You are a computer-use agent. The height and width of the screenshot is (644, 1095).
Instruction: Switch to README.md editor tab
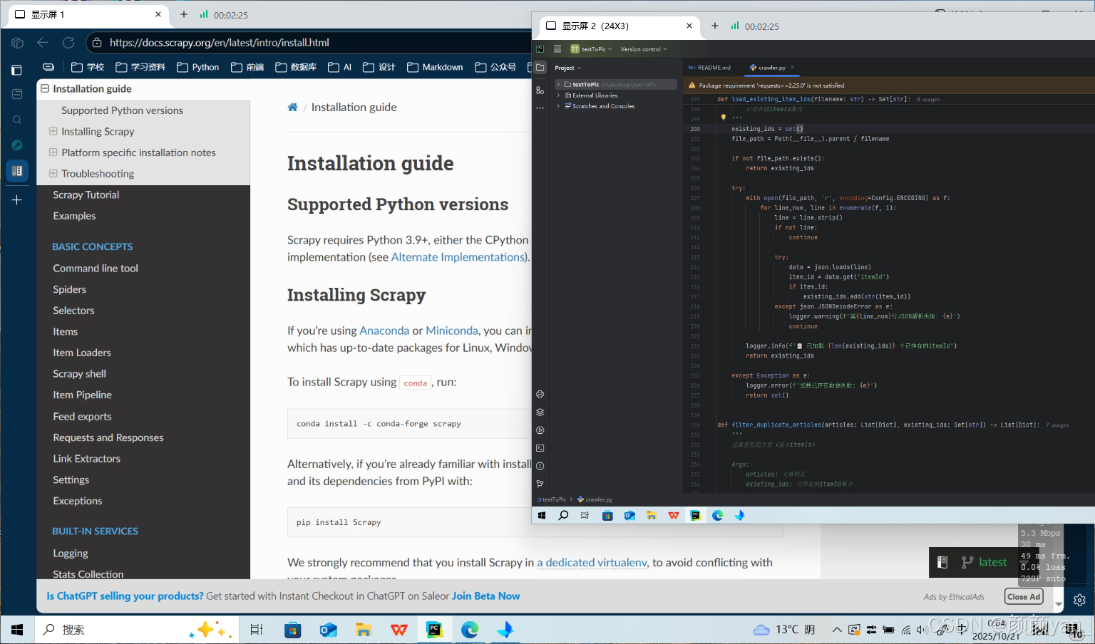click(x=709, y=68)
